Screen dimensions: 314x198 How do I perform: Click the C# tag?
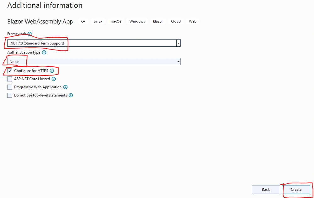[83, 21]
